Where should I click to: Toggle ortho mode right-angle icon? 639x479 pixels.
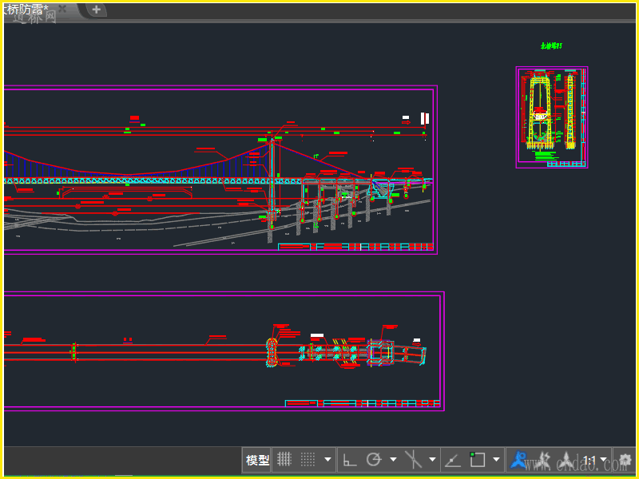coord(350,460)
